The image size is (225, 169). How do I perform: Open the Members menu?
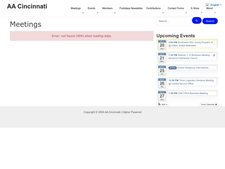coord(107,8)
